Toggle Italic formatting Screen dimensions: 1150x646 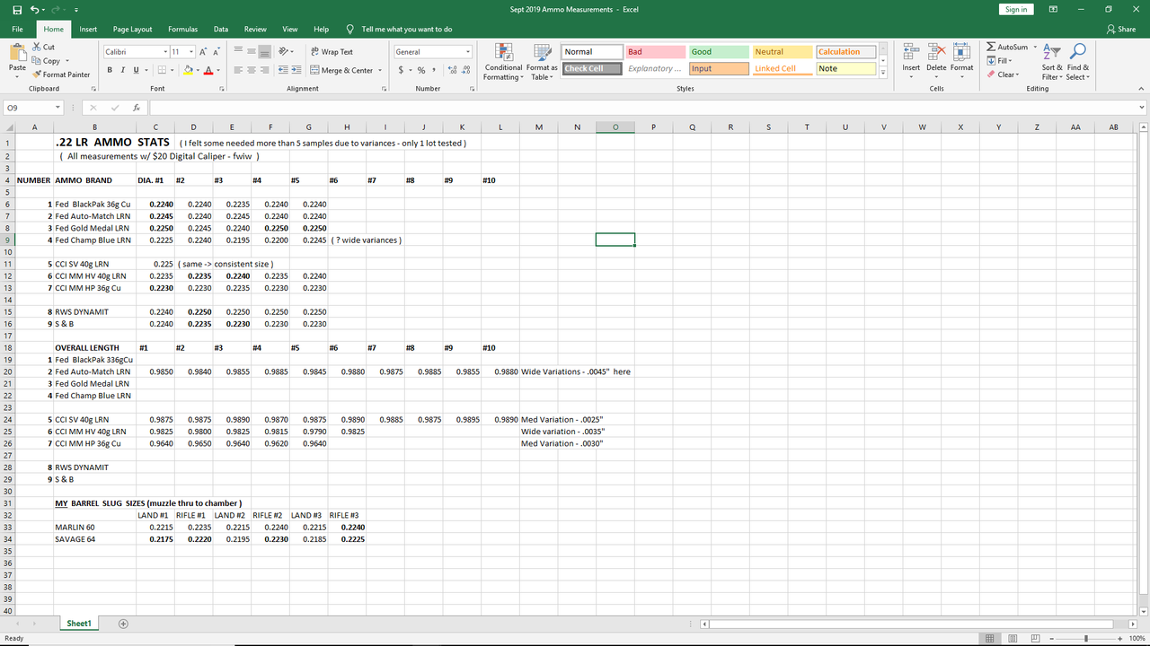tap(123, 70)
